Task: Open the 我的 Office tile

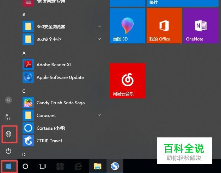Action: point(164,26)
